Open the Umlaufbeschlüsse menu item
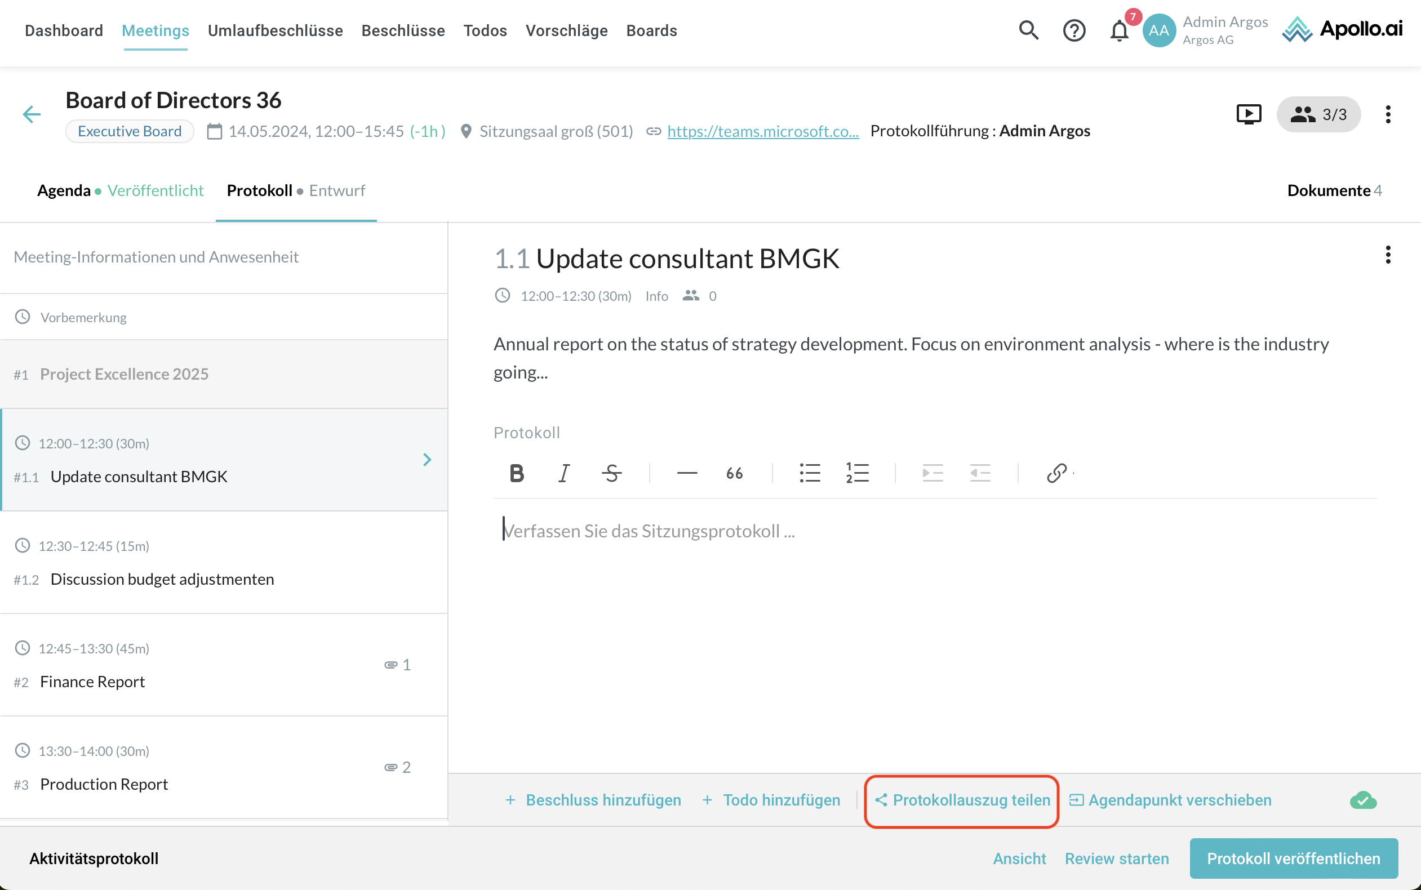This screenshot has width=1421, height=890. tap(275, 30)
